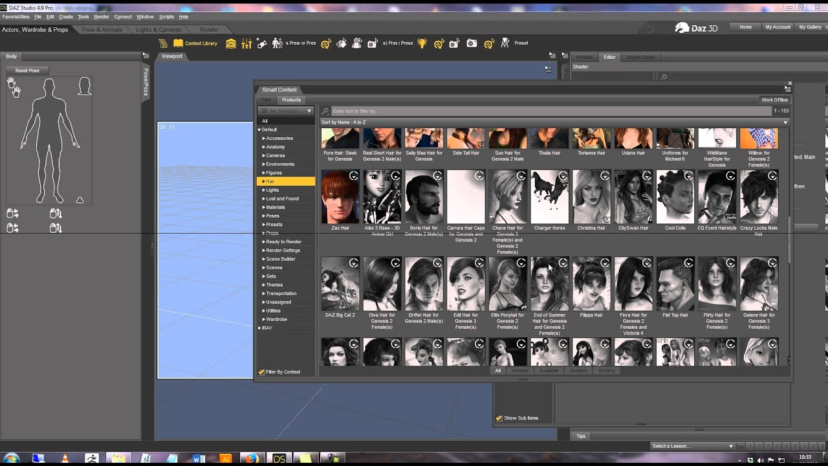Viewport: 828px width, 466px height.
Task: Open the Select a Lesson dropdown
Action: pyautogui.click(x=692, y=446)
